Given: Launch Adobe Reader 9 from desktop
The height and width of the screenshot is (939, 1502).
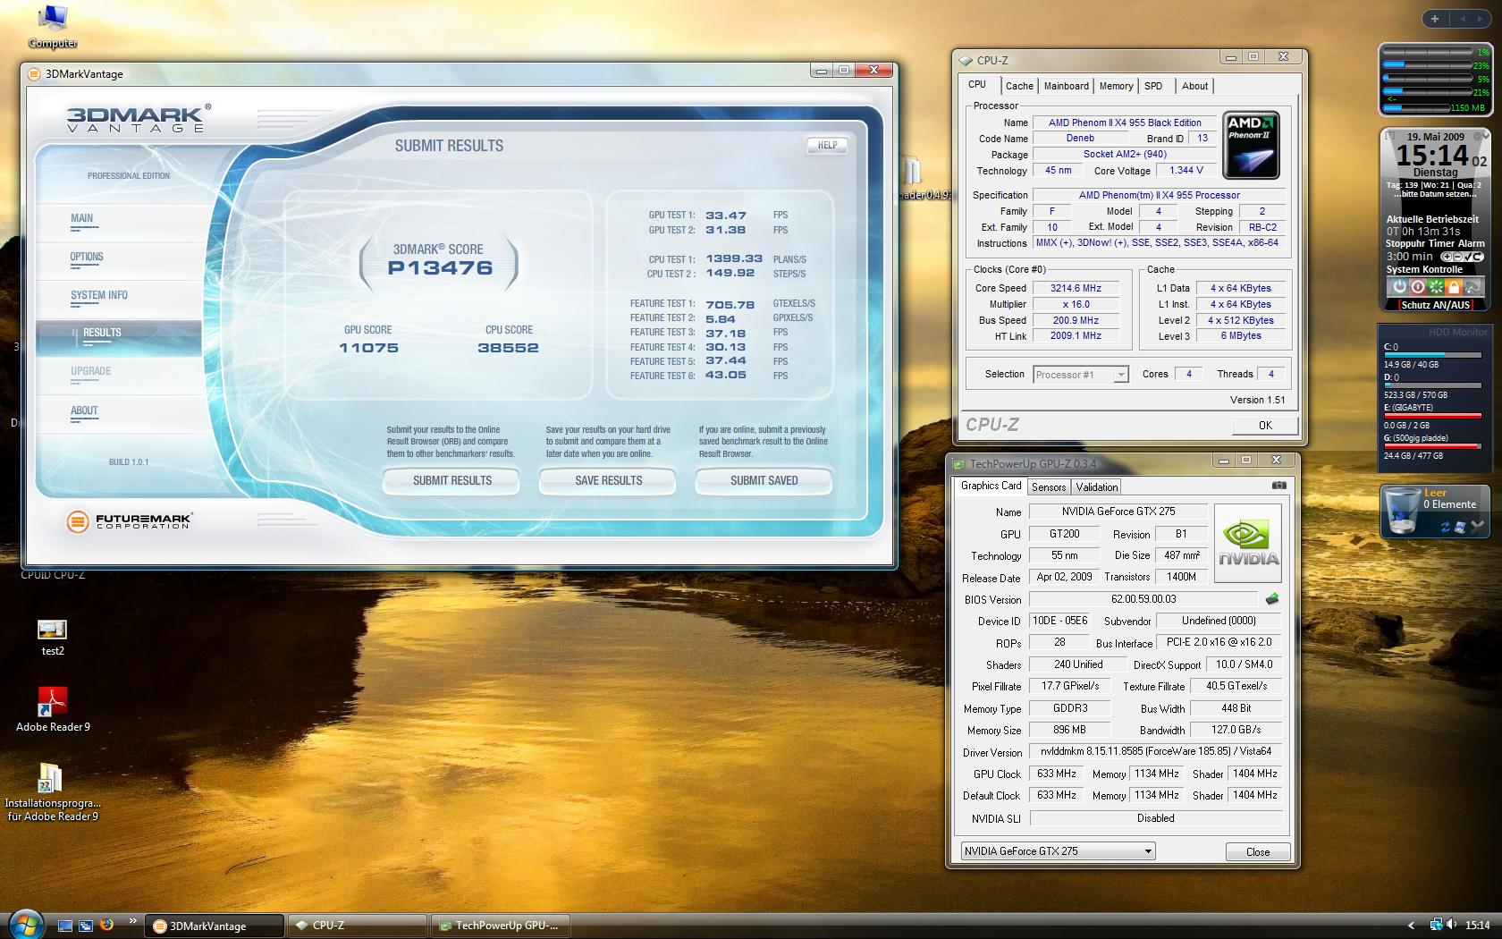Looking at the screenshot, I should pyautogui.click(x=53, y=709).
